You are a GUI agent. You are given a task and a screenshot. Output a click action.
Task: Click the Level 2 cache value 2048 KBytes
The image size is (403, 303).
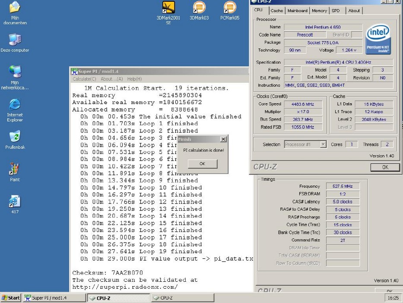pyautogui.click(x=374, y=119)
